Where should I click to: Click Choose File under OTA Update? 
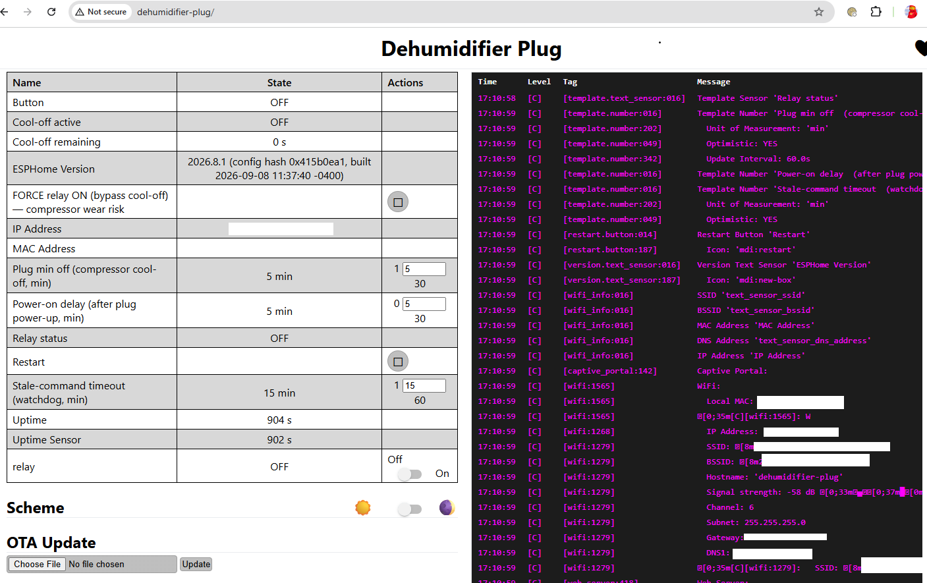[38, 564]
